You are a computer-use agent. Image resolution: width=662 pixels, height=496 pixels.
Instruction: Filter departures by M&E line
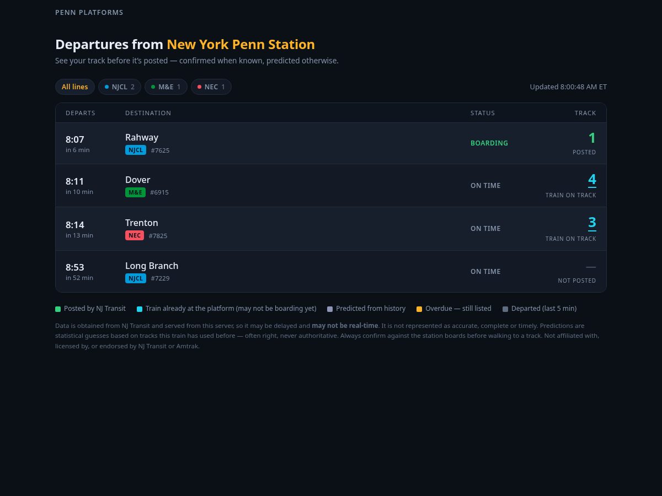166,87
